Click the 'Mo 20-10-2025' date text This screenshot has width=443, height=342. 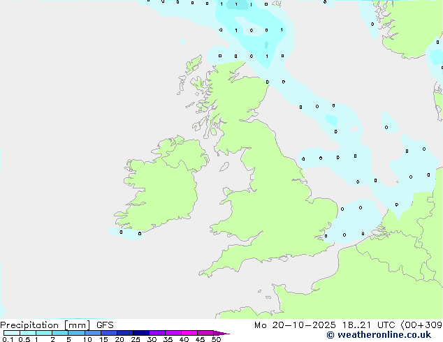295,325
